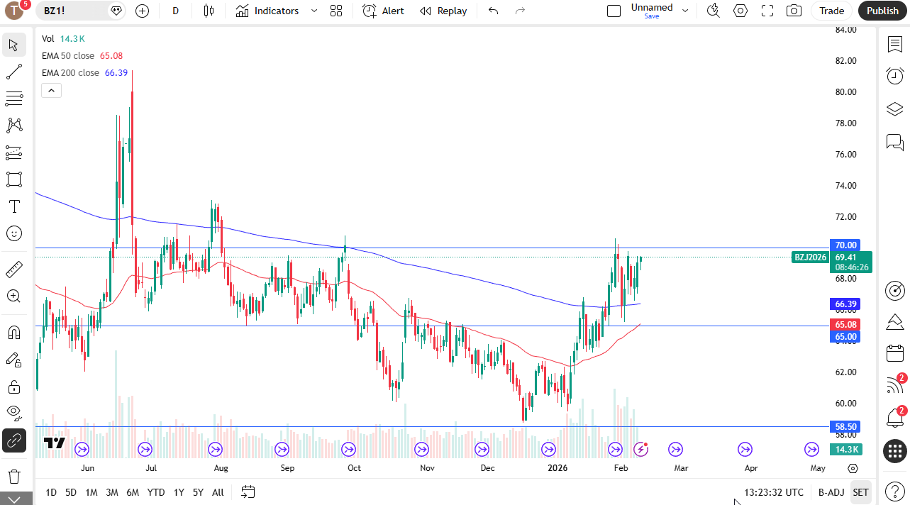The width and height of the screenshot is (910, 505).
Task: Select the cursor arrow tool
Action: 13,45
